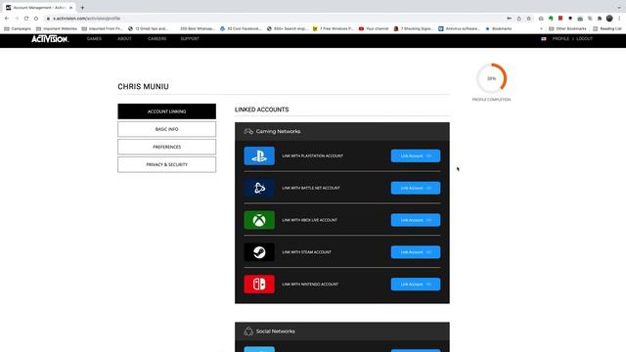Screen dimensions: 626x352
Task: Bookmark this page with star icon
Action: 528,19
